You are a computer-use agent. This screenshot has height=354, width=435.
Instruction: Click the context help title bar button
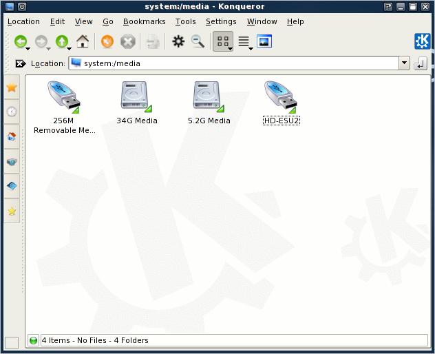[388, 6]
